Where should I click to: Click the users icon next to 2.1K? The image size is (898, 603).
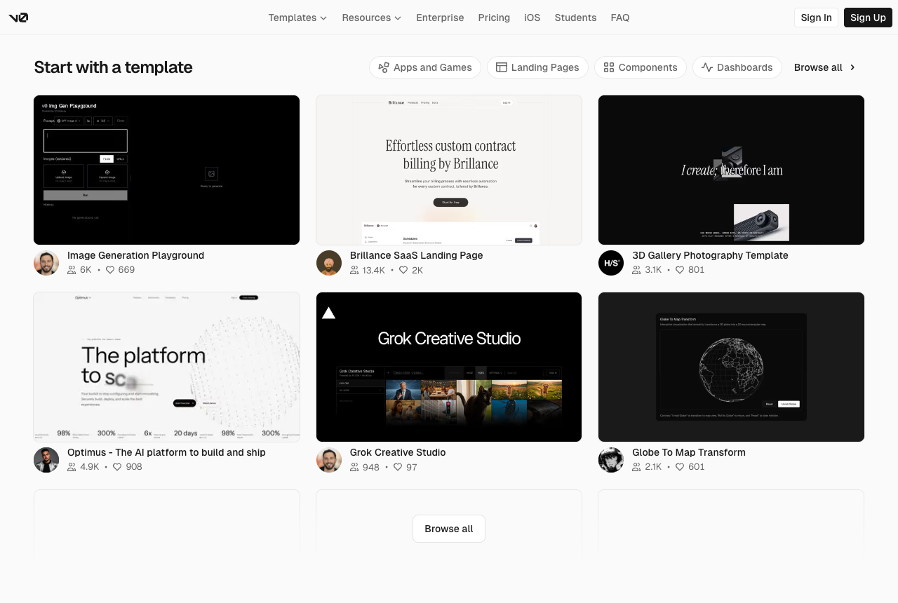point(636,467)
